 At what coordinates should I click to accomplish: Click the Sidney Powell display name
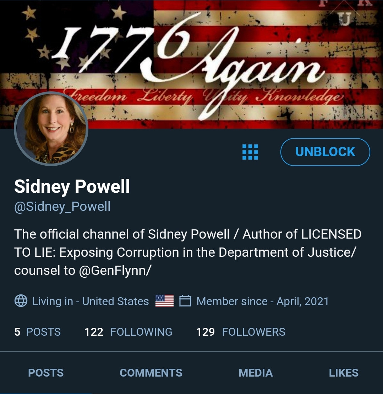pyautogui.click(x=72, y=186)
